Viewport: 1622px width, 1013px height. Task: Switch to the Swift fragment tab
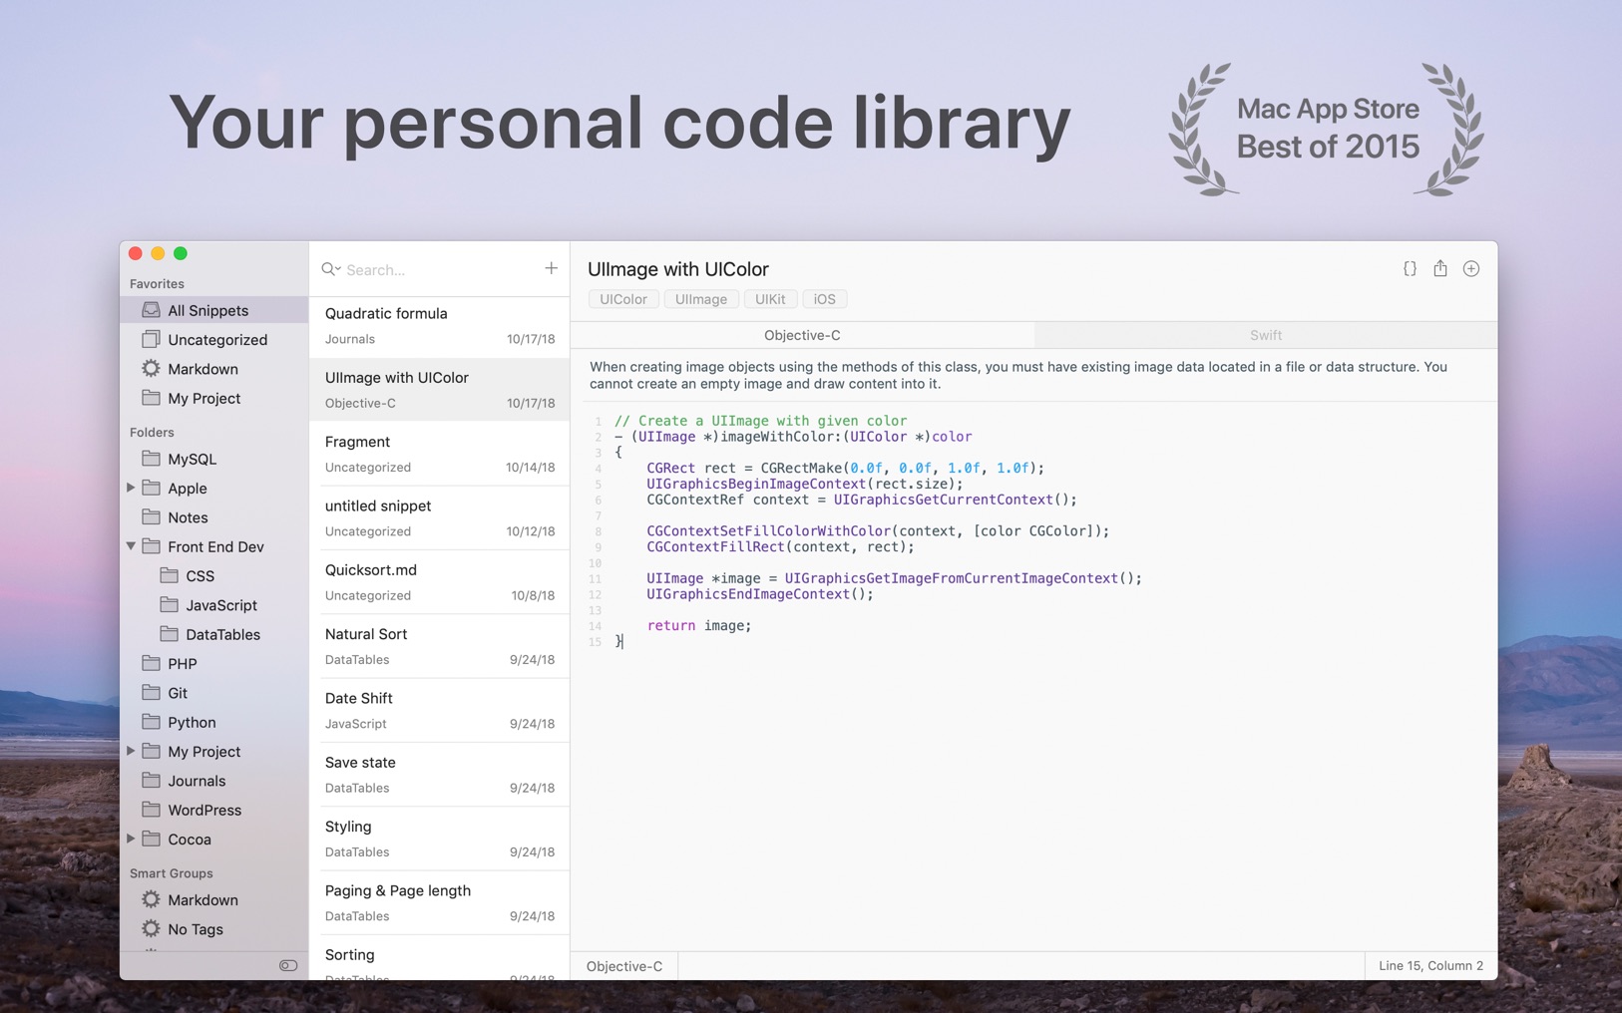(x=1266, y=335)
